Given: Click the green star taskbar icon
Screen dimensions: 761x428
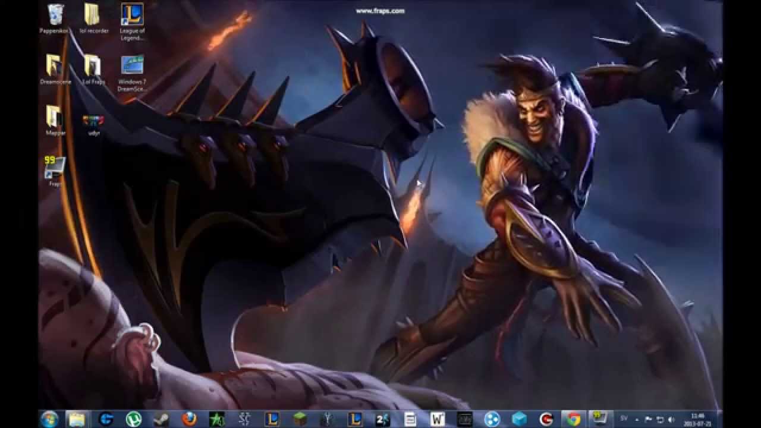Looking at the screenshot, I should (216, 419).
